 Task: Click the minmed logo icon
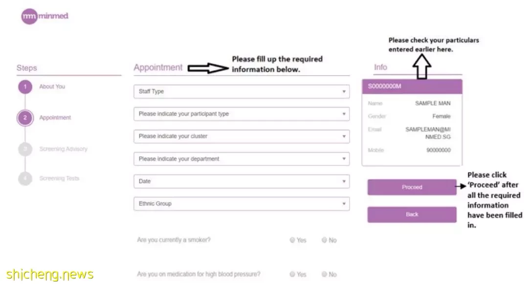click(29, 16)
